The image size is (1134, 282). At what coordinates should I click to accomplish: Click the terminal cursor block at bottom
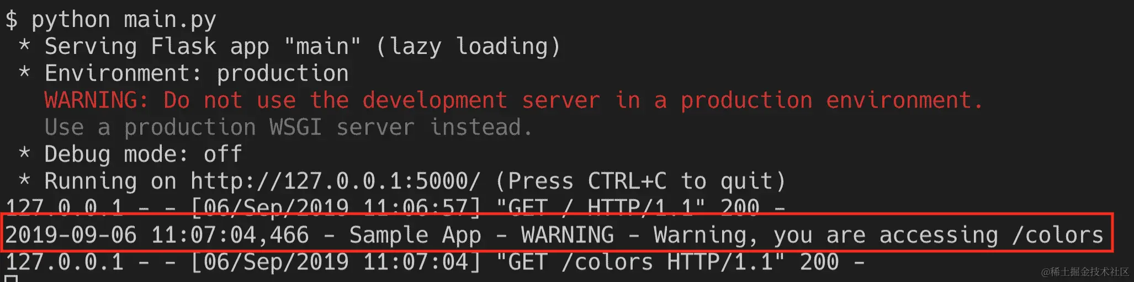coord(11,278)
